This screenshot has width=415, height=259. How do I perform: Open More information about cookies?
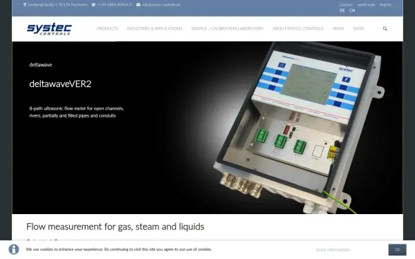click(333, 249)
